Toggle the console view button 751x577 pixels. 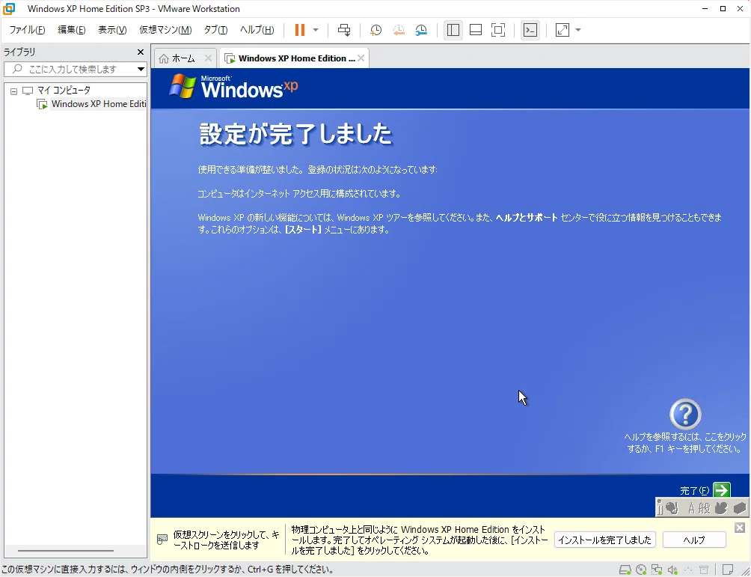point(530,30)
